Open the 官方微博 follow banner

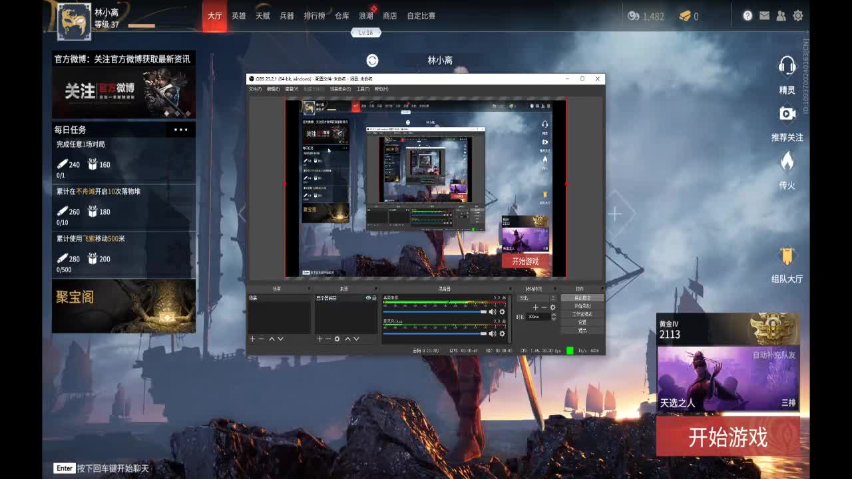124,92
